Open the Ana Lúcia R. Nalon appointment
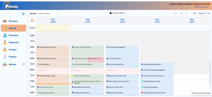This screenshot has width=212, height=97. [x=122, y=60]
